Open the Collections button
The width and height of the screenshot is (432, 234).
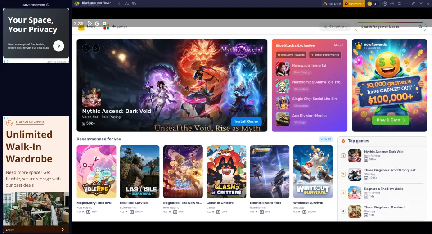point(335,27)
